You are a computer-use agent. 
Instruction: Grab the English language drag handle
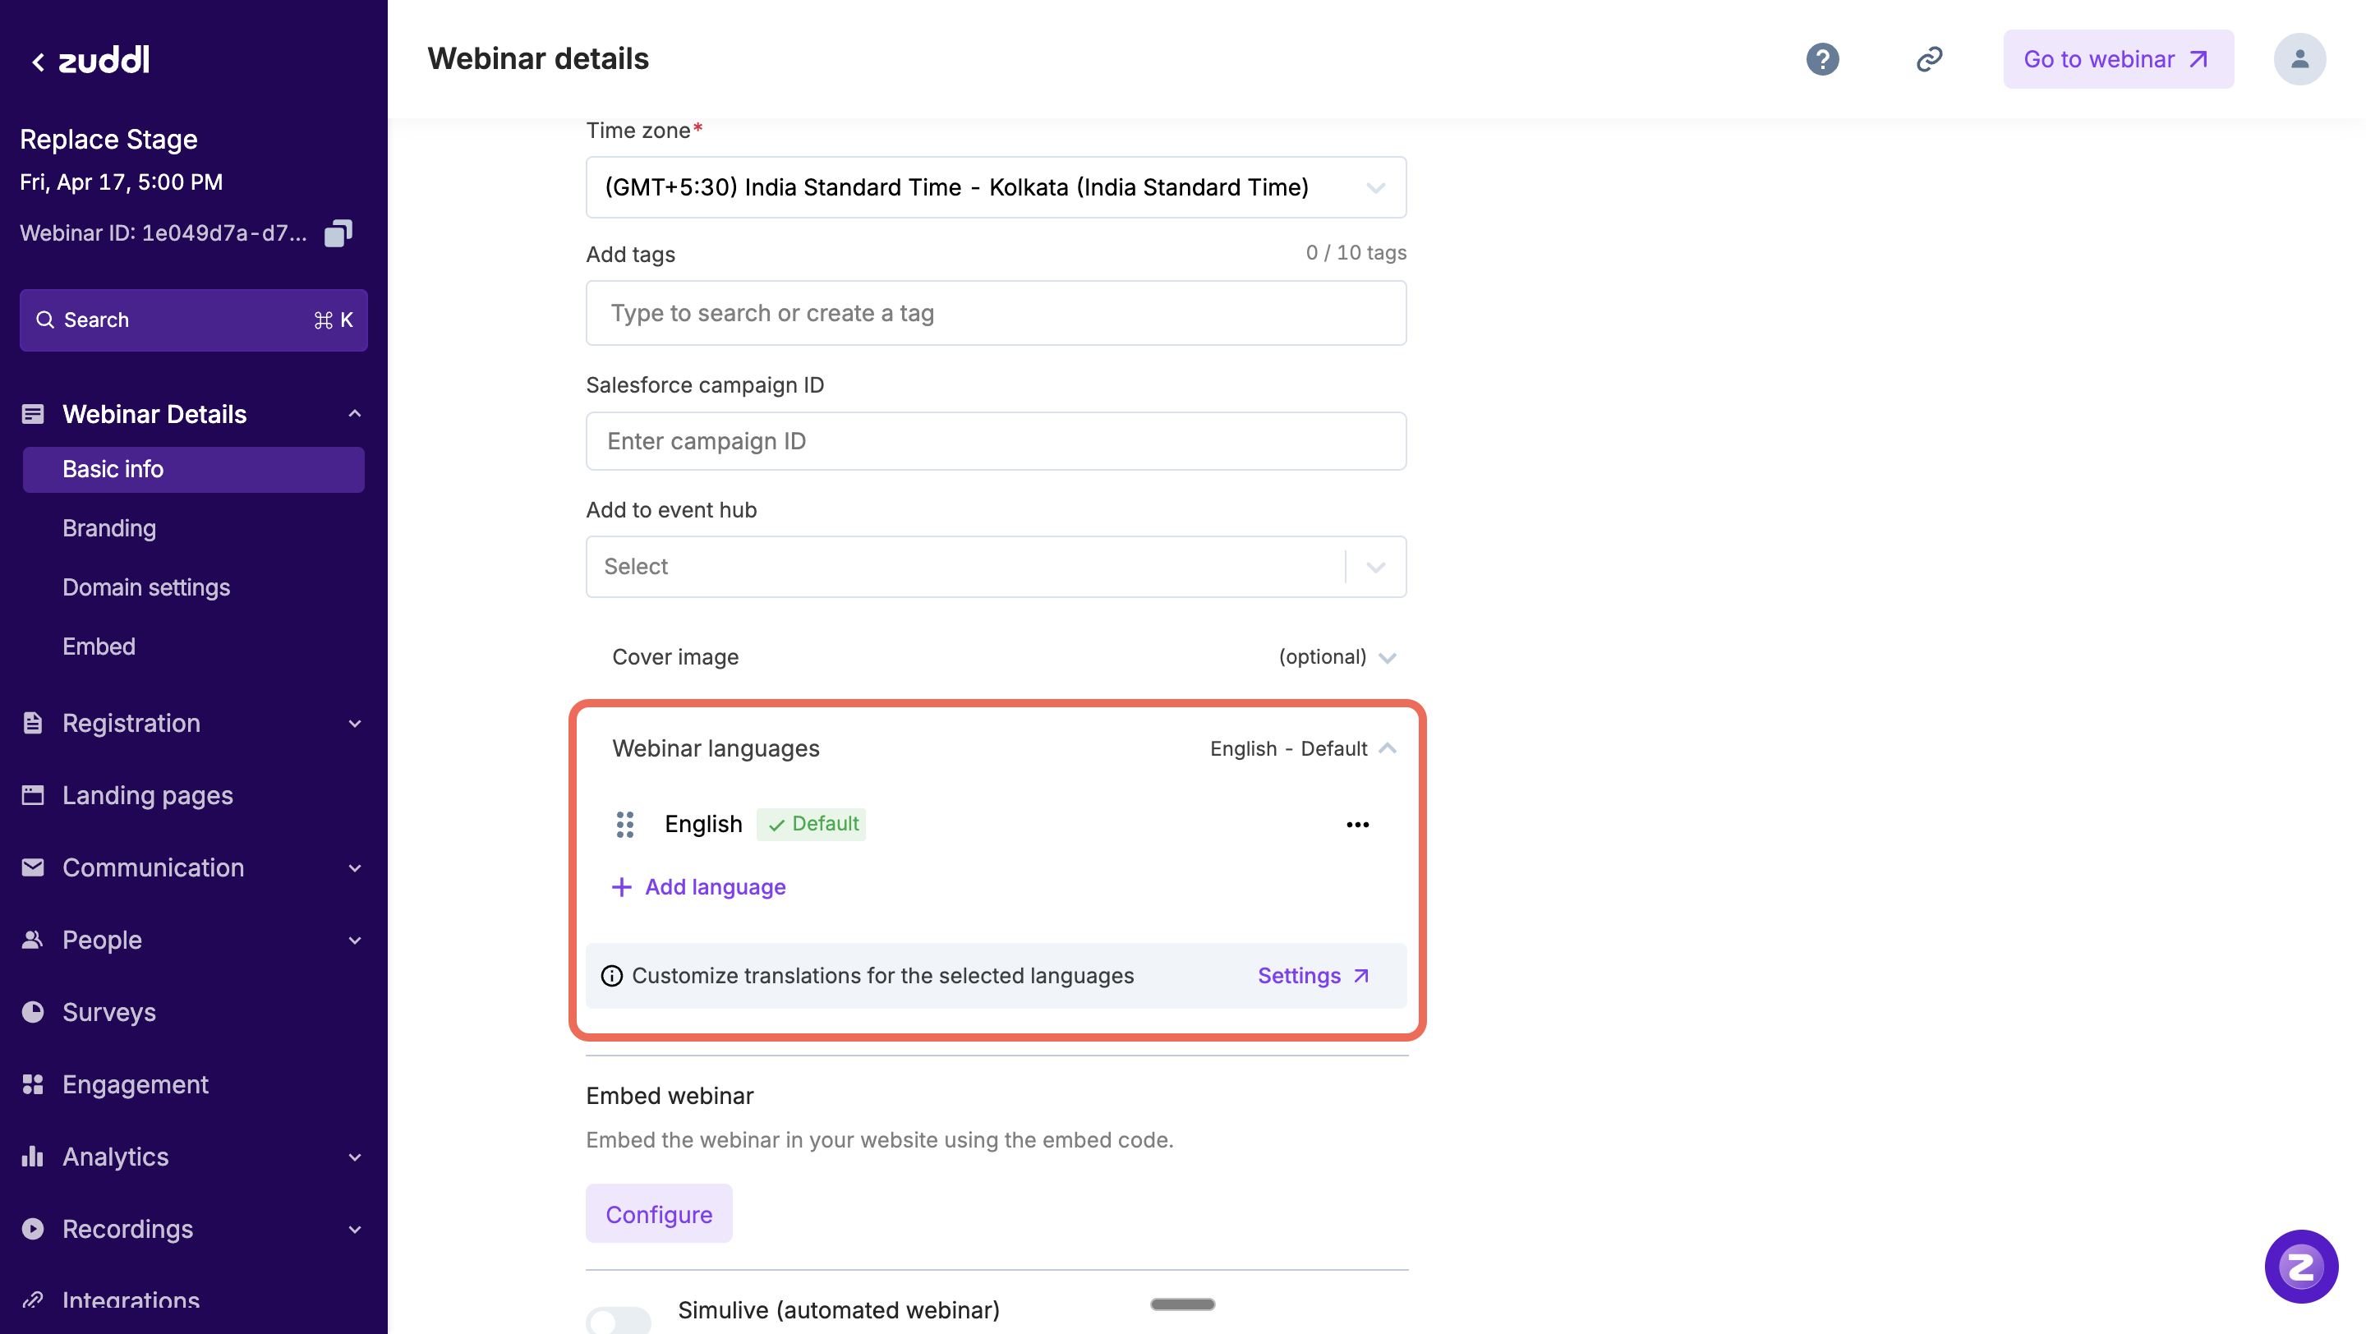pyautogui.click(x=624, y=825)
